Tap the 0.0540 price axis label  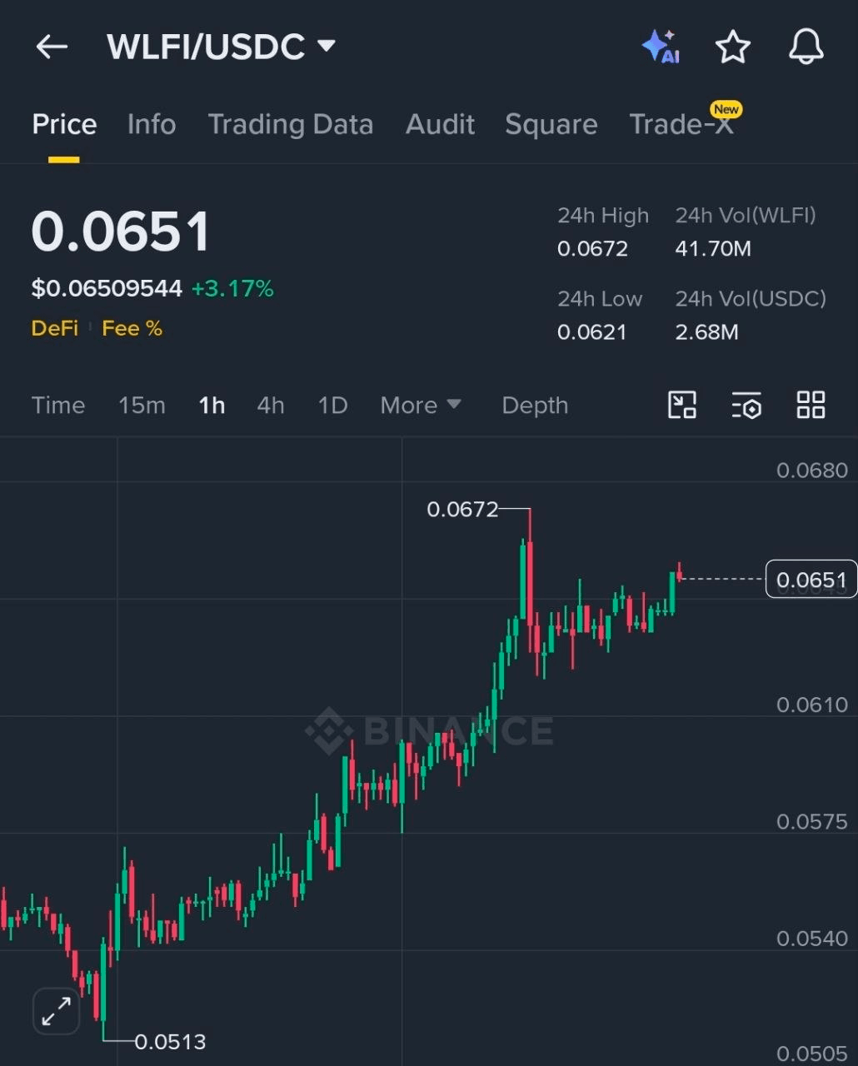[x=812, y=939]
